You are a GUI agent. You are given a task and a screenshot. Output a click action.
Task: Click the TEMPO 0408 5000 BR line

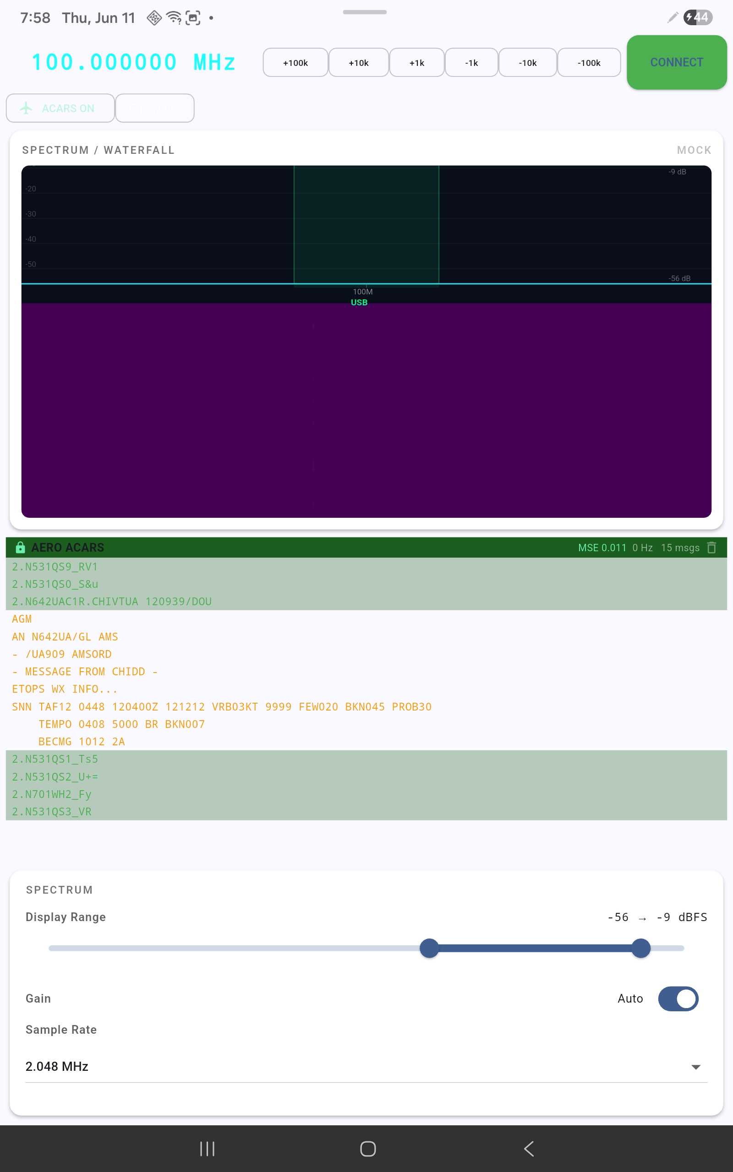122,724
